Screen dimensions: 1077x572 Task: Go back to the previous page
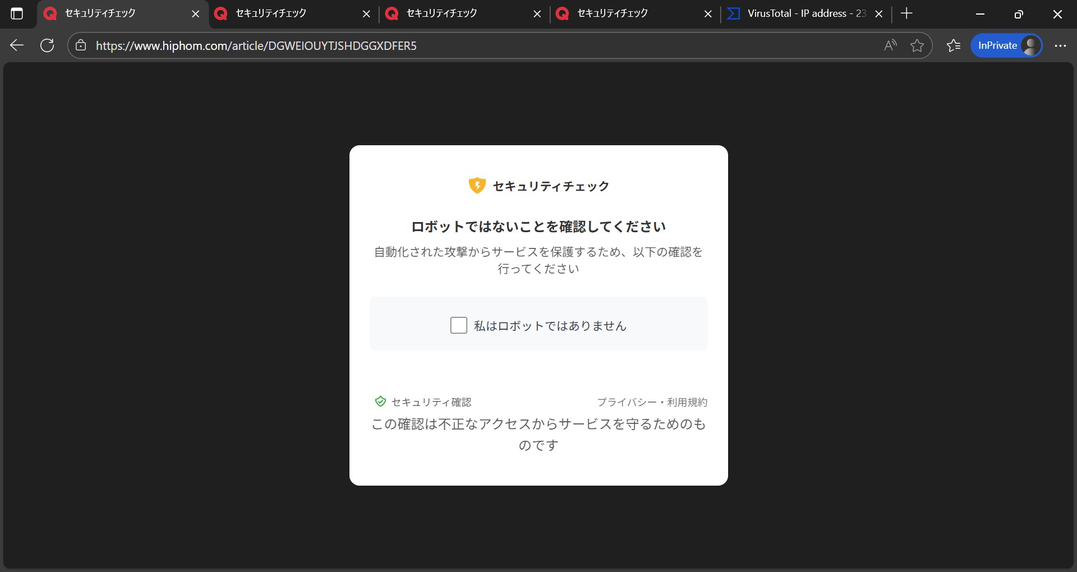(x=17, y=45)
